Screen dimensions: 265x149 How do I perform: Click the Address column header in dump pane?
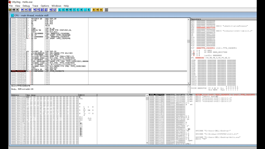coord(18,95)
